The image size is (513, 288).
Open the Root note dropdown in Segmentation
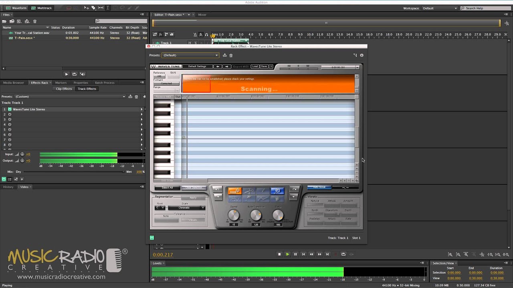(160, 208)
